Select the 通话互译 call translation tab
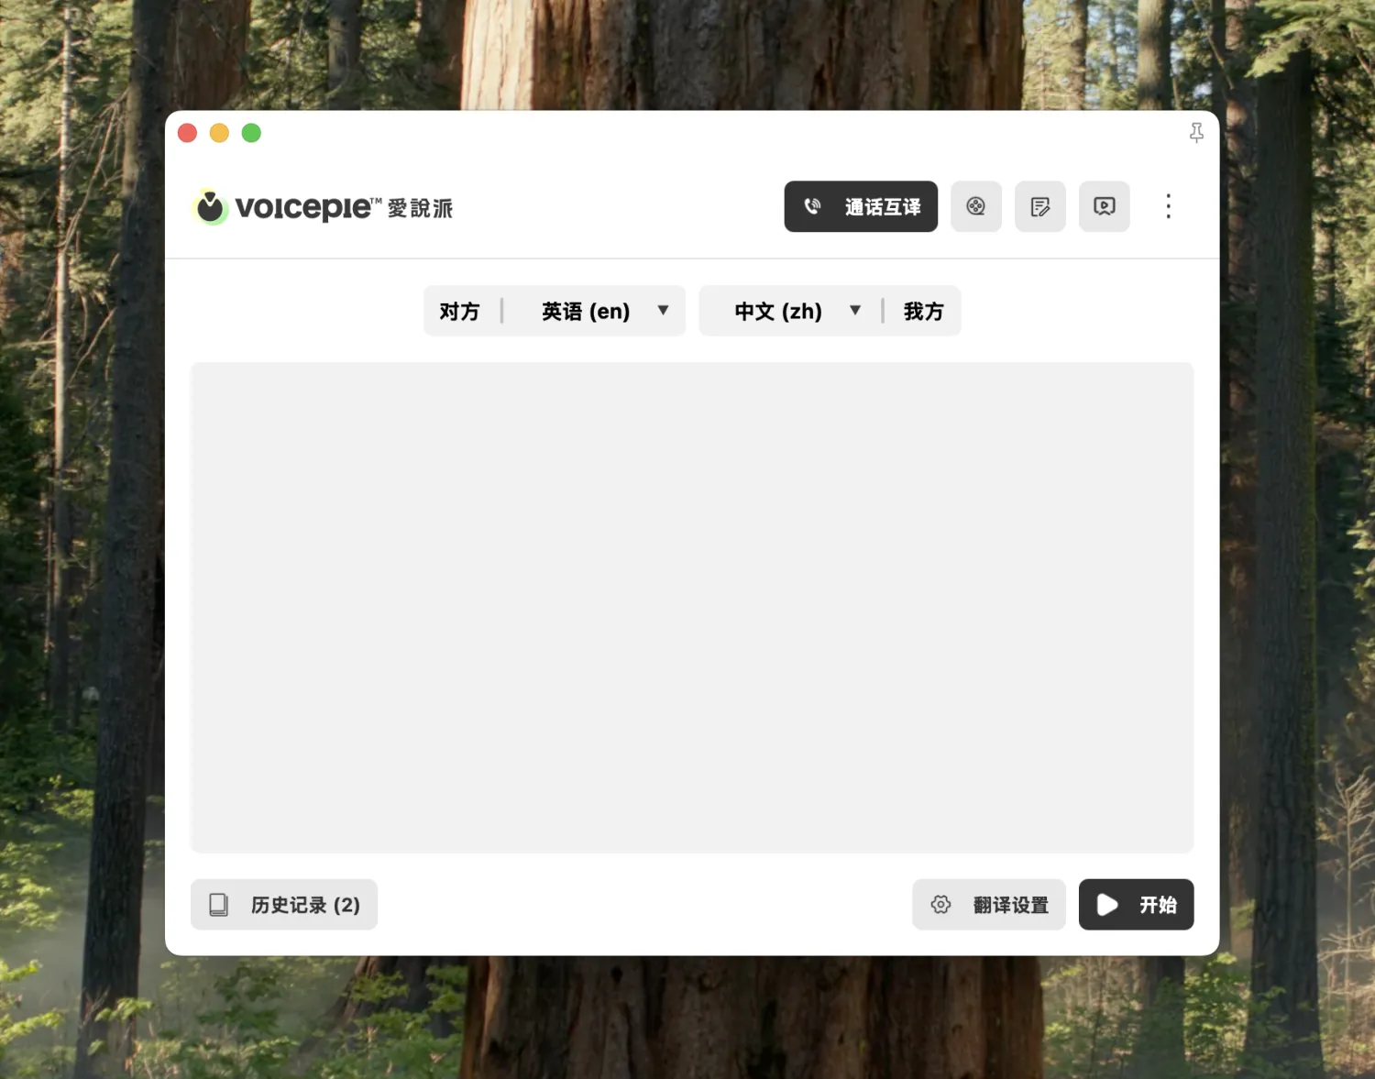The width and height of the screenshot is (1375, 1079). 861,206
